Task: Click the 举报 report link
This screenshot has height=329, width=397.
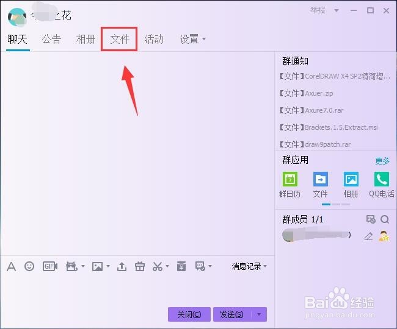Action: click(x=318, y=10)
